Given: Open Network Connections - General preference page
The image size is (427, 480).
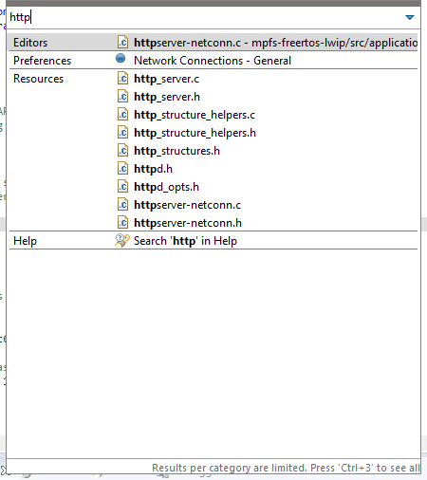Looking at the screenshot, I should click(213, 61).
